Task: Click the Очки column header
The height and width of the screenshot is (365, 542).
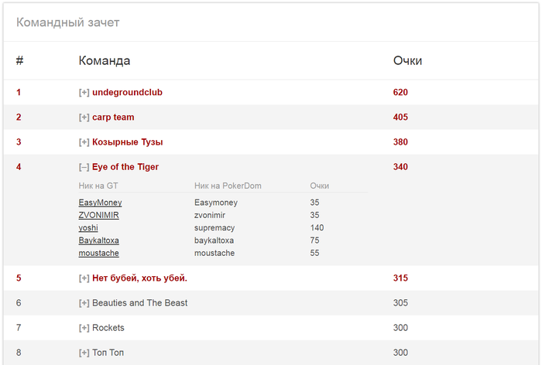Action: click(407, 61)
